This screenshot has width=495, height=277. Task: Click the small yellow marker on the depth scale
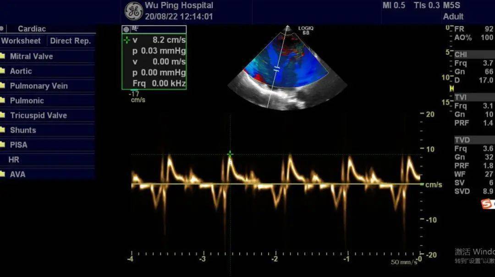click(x=451, y=89)
